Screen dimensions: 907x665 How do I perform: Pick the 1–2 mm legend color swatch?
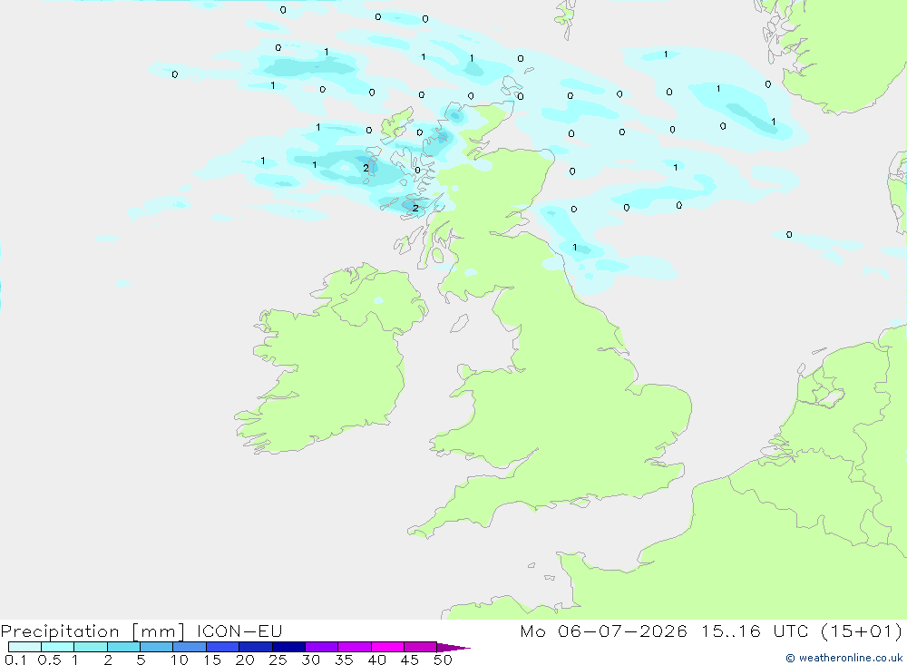[x=91, y=647]
